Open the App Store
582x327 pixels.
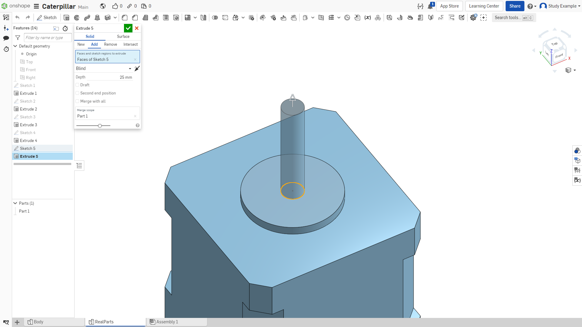click(x=449, y=6)
